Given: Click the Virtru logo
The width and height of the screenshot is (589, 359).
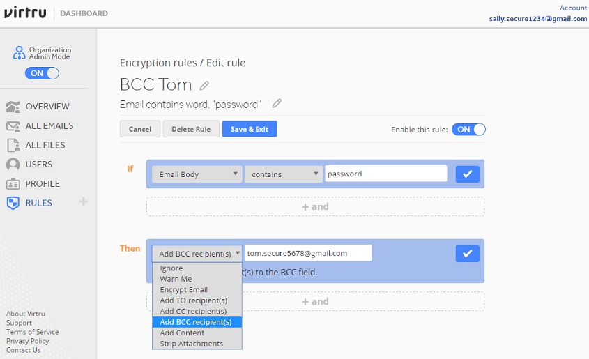Looking at the screenshot, I should [x=25, y=13].
